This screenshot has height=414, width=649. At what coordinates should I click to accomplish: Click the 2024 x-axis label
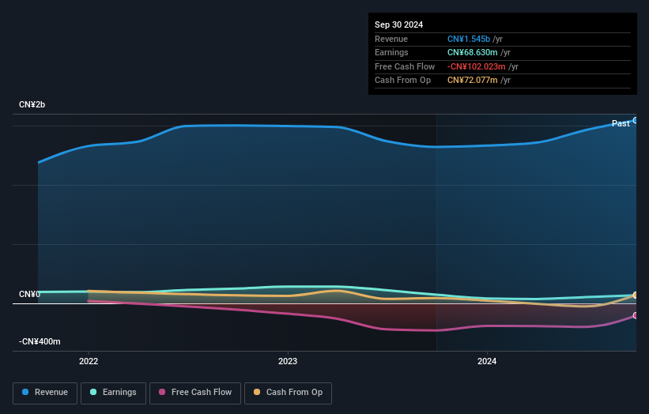[487, 362]
